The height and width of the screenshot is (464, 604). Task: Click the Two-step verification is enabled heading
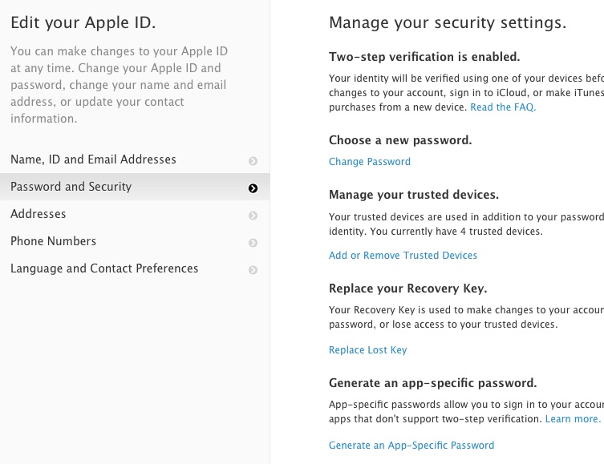424,57
